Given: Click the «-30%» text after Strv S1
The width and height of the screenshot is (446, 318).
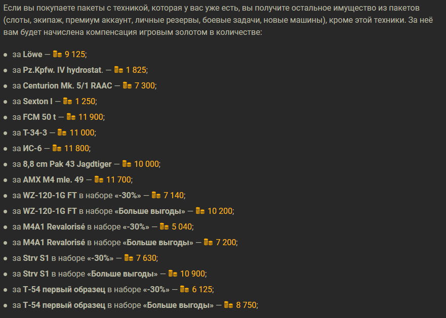Looking at the screenshot, I should (100, 258).
